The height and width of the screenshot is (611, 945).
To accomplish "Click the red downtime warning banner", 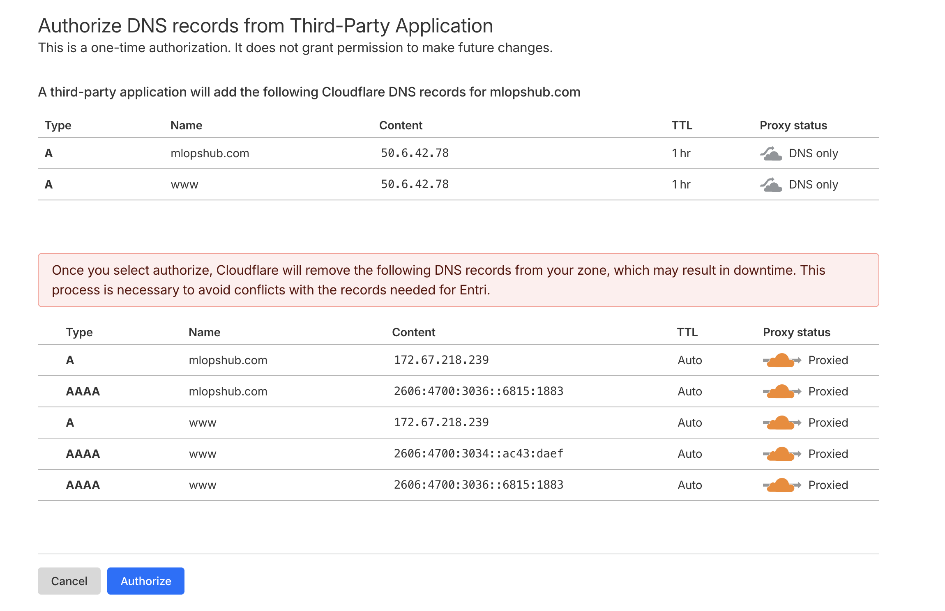I will (458, 280).
